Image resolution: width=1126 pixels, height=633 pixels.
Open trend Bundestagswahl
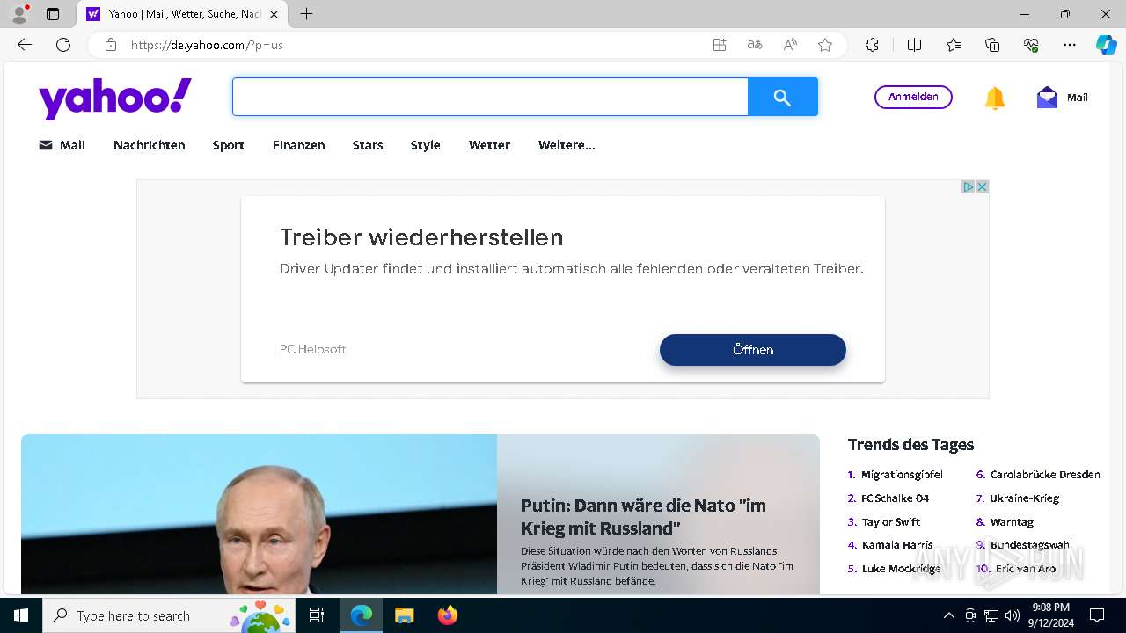coord(1031,545)
